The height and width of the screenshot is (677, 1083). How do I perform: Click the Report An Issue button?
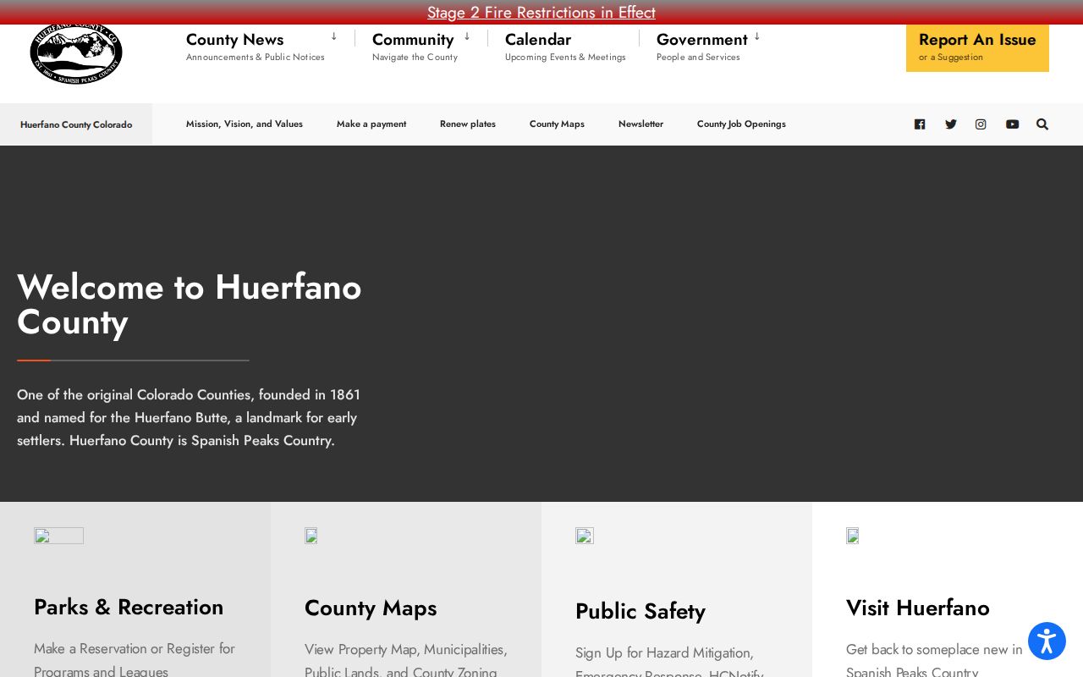coord(977,47)
